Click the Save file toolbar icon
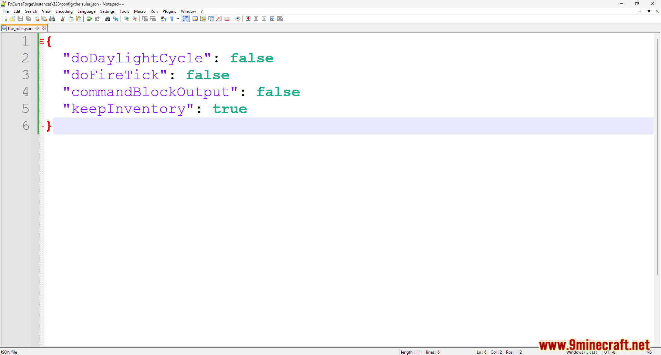Image resolution: width=661 pixels, height=355 pixels. pos(20,19)
